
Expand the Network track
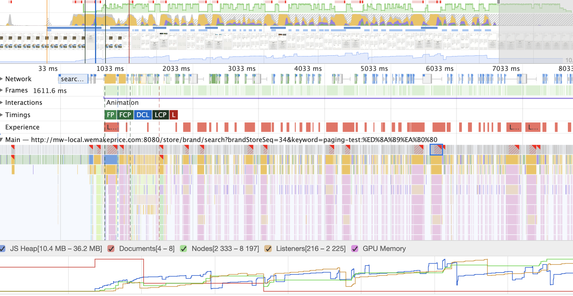(2, 79)
